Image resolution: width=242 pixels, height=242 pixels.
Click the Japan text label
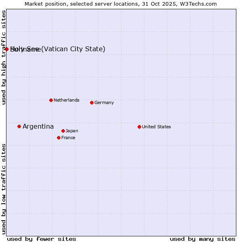coord(72,131)
